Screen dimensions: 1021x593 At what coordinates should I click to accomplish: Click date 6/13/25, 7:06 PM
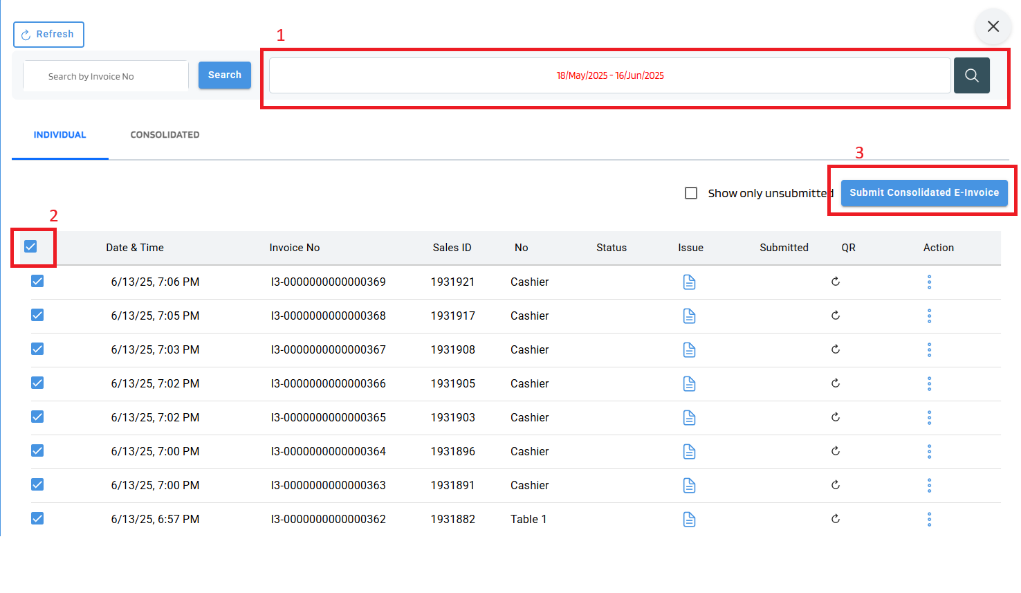[156, 282]
